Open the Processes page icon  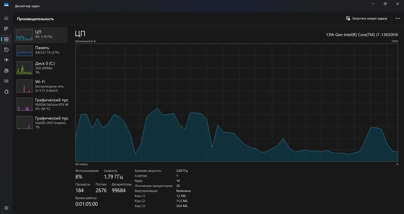click(x=6, y=29)
